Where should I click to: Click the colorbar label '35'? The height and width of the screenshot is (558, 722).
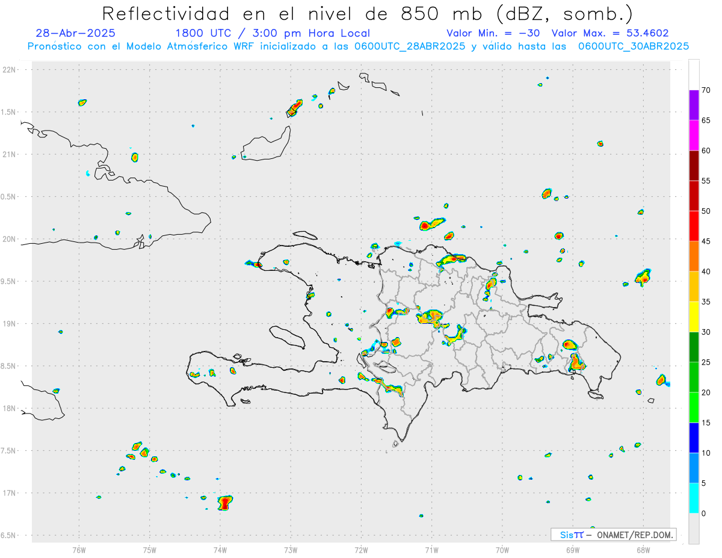click(706, 302)
